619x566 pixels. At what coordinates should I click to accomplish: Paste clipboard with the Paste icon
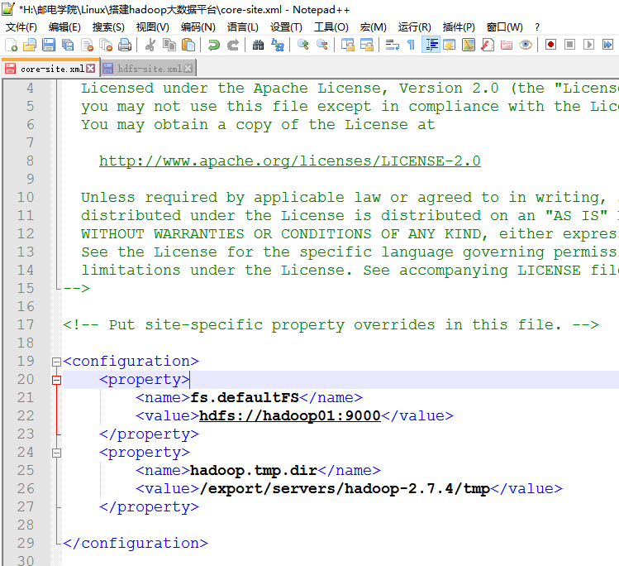click(188, 45)
